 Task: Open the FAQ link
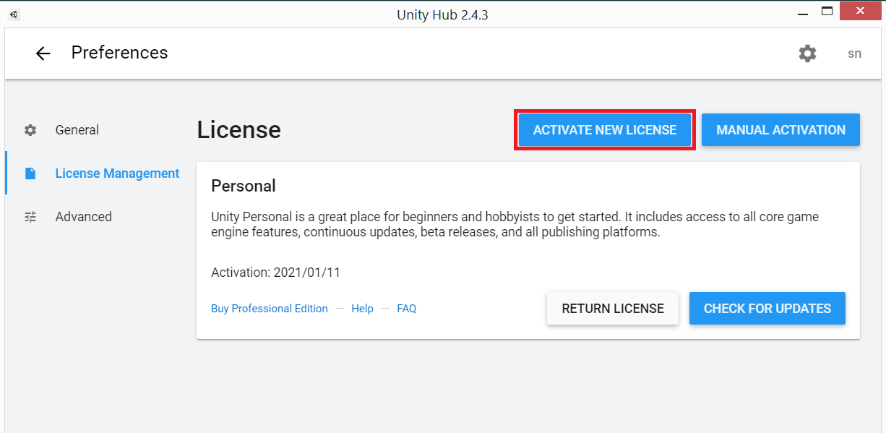pyautogui.click(x=407, y=309)
